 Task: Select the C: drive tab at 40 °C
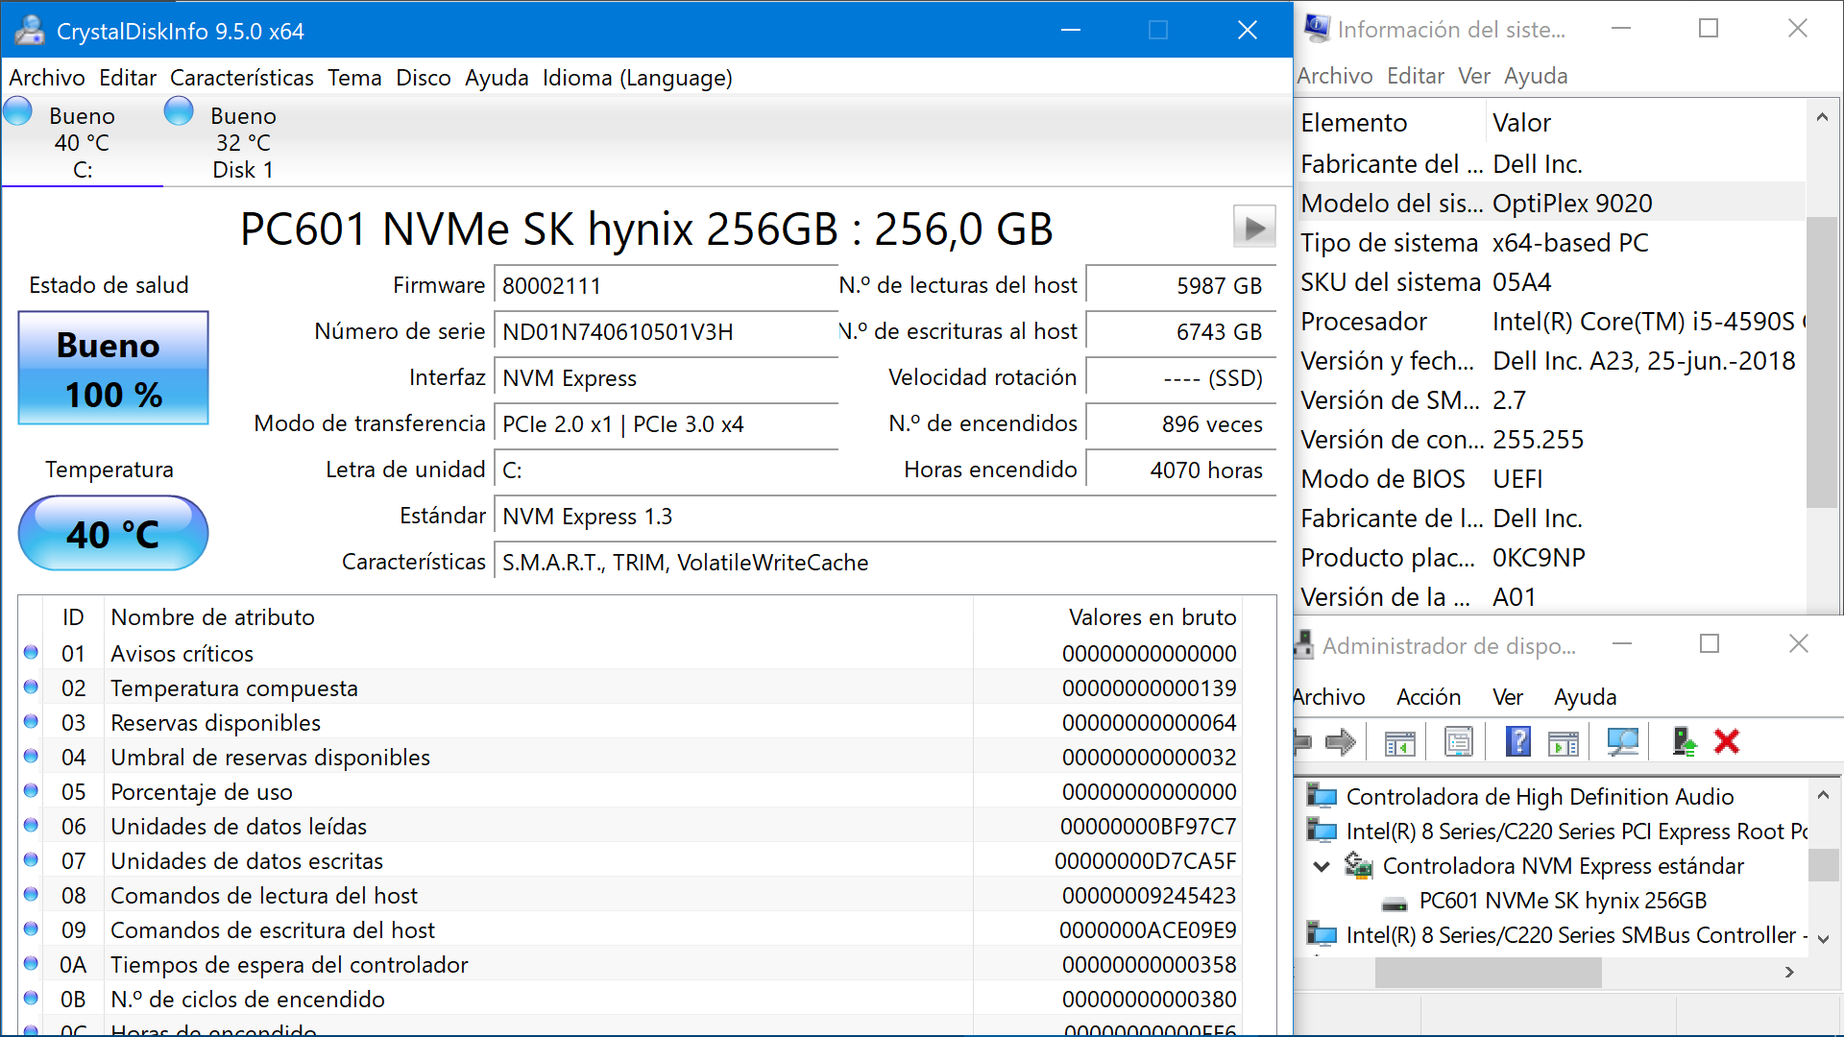pos(83,141)
